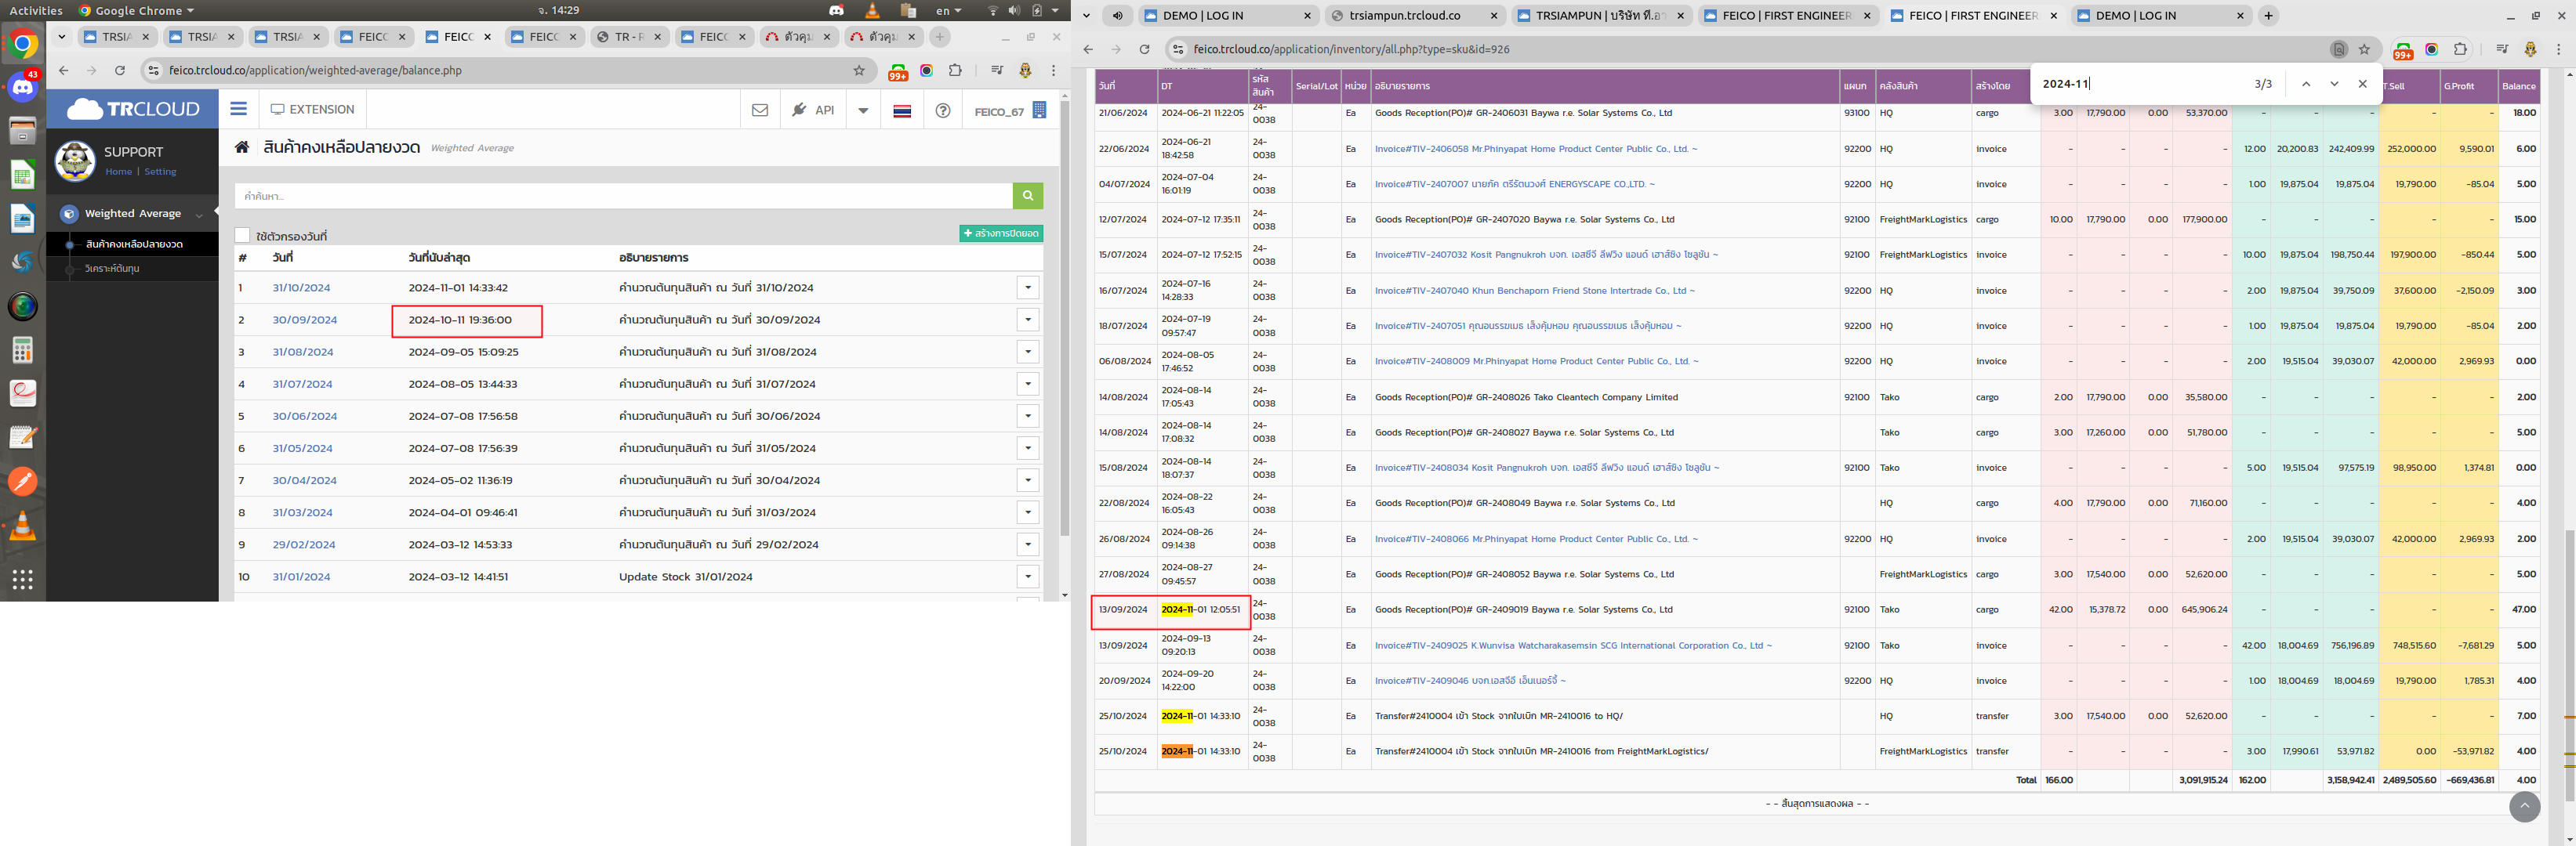This screenshot has height=846, width=2576.
Task: Bookmark the inventory page in right window
Action: (2364, 49)
